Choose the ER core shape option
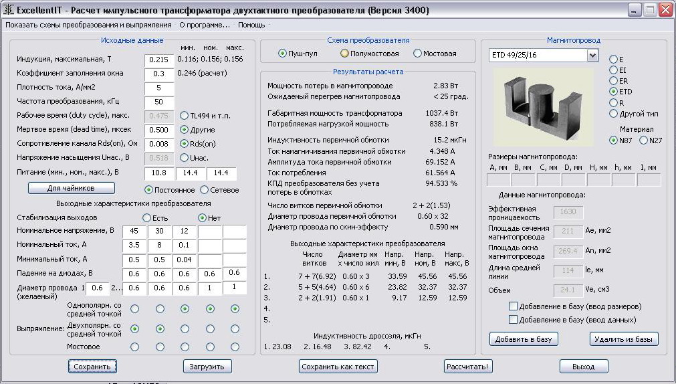 (613, 80)
